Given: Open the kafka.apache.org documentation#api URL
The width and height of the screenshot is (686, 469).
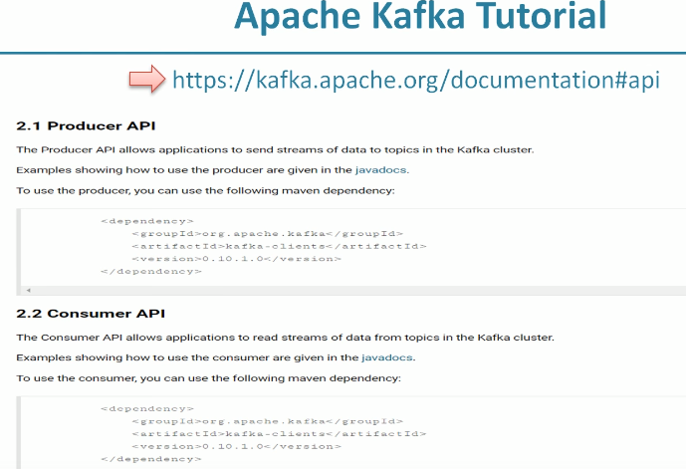Looking at the screenshot, I should [415, 81].
